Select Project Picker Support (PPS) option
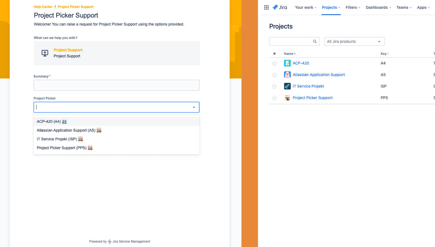The image size is (435, 247). click(117, 148)
